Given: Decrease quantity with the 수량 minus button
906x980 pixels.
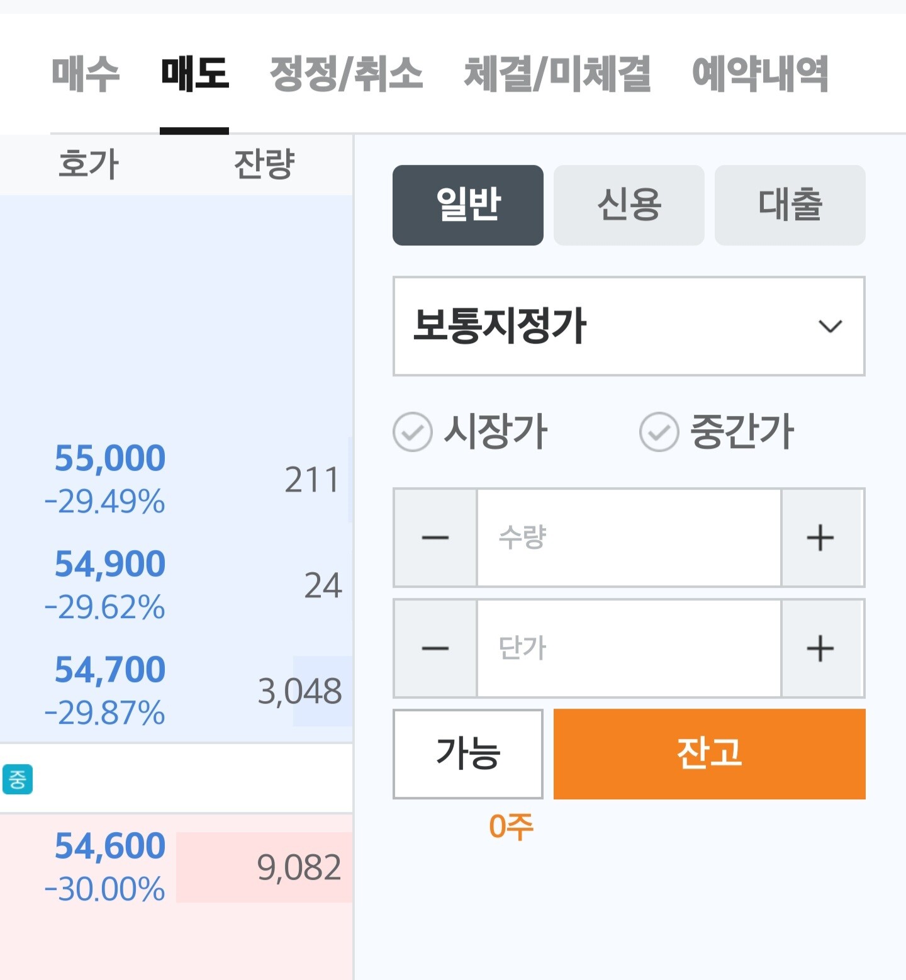Looking at the screenshot, I should pos(435,538).
